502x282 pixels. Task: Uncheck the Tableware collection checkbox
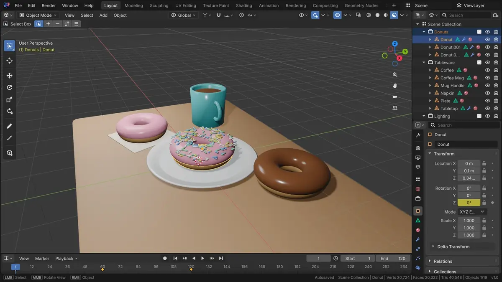[x=479, y=63]
